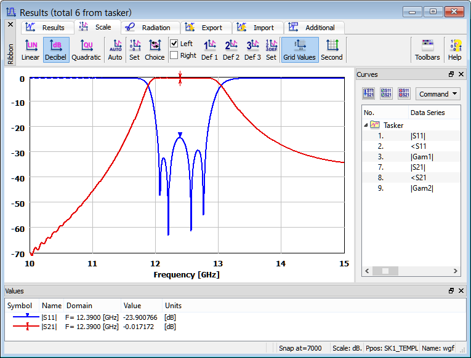Switch scale to Linear
Screen dimensions: 471x358
30,49
